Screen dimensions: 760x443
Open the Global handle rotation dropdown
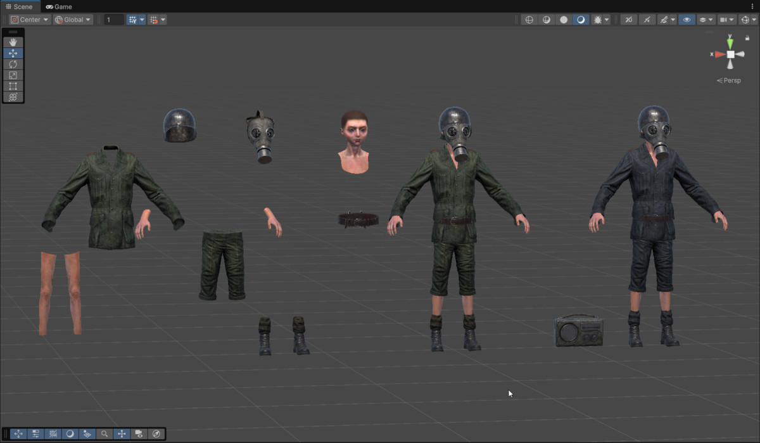pyautogui.click(x=73, y=20)
